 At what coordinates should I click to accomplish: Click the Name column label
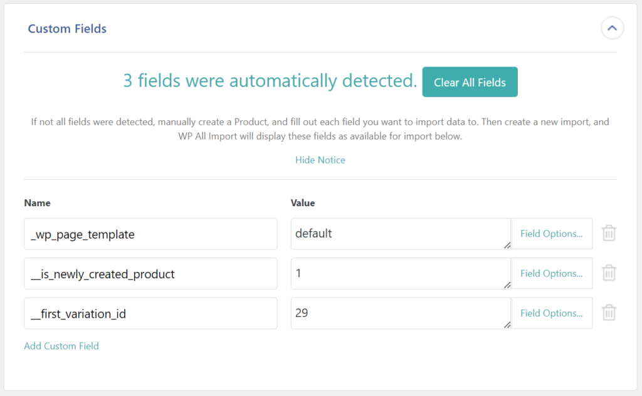(37, 203)
